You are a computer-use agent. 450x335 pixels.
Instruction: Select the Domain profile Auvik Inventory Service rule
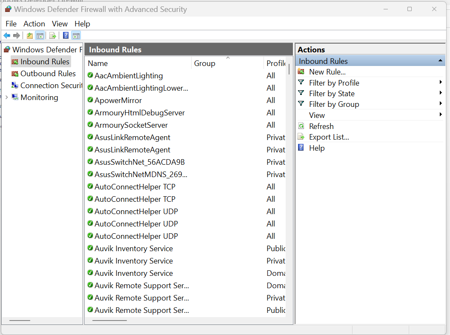coord(186,273)
